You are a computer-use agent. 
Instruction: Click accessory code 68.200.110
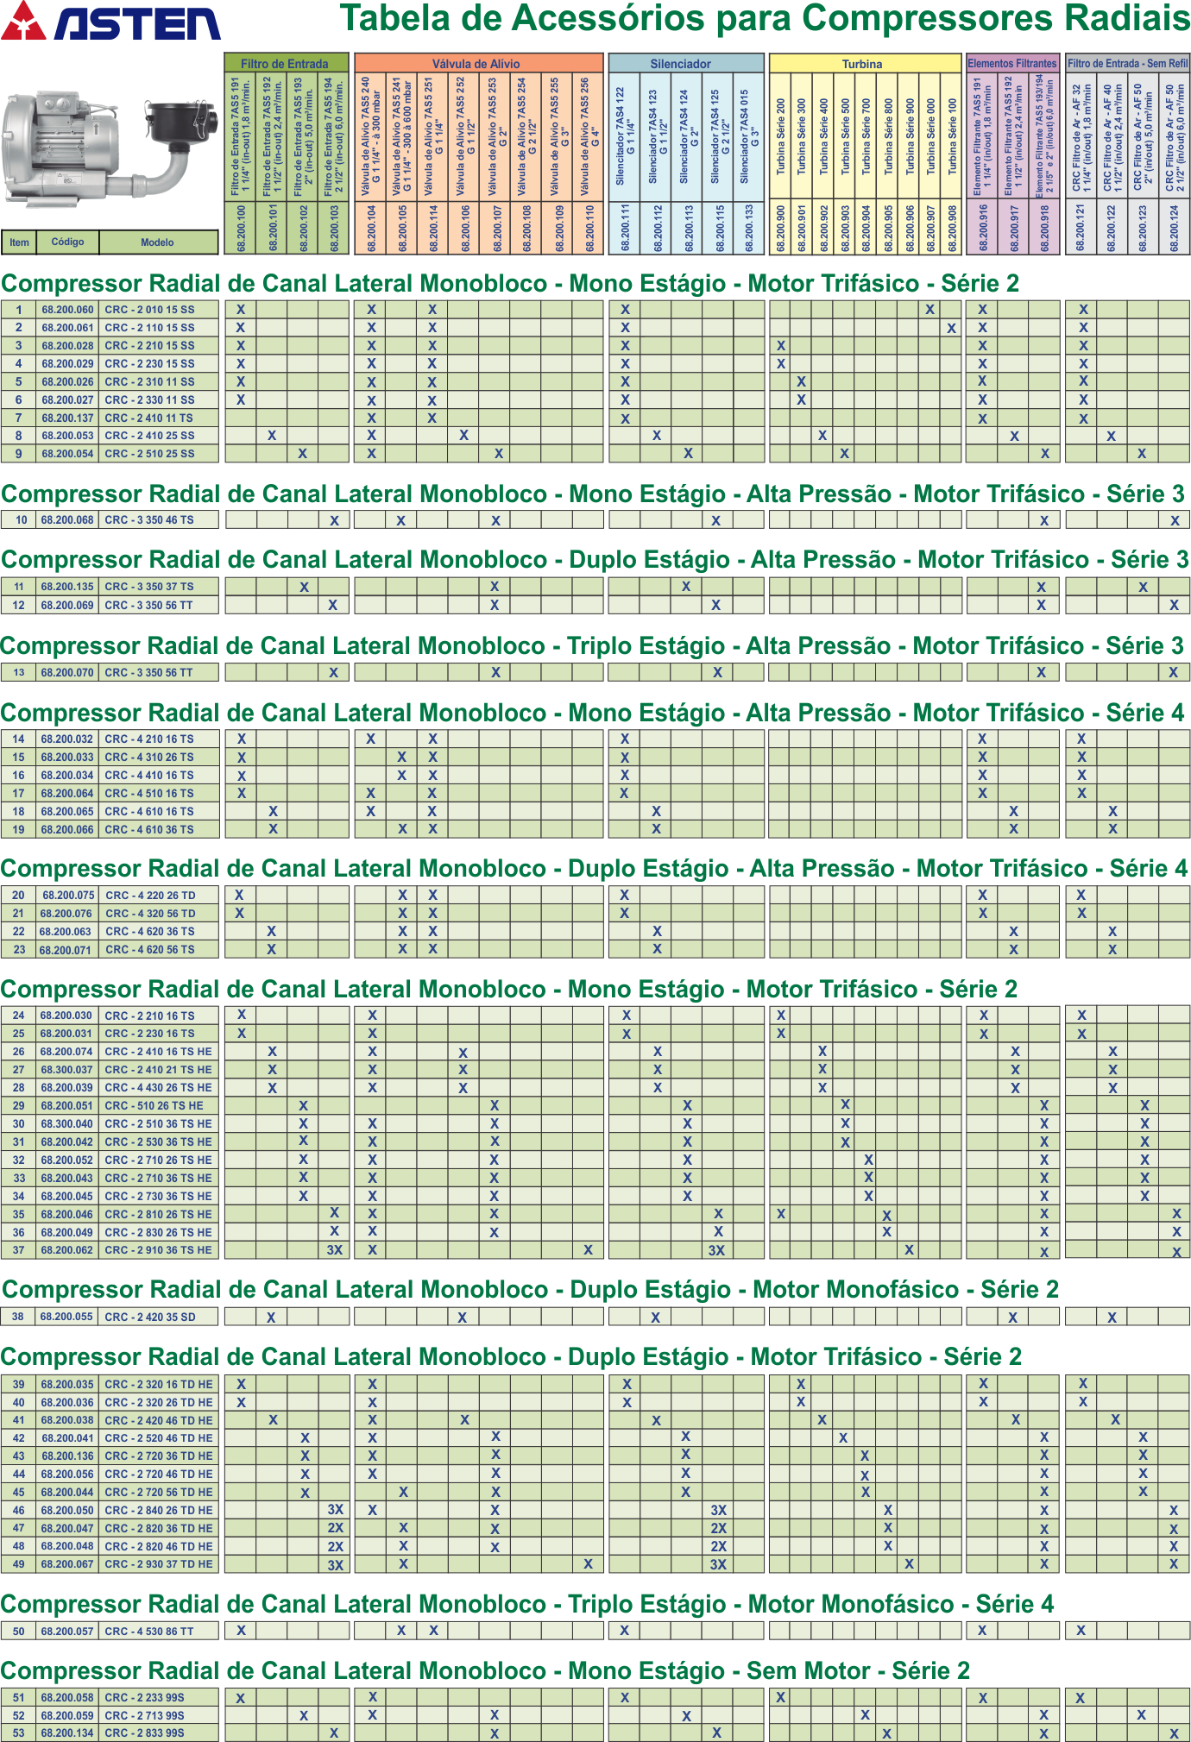click(589, 228)
